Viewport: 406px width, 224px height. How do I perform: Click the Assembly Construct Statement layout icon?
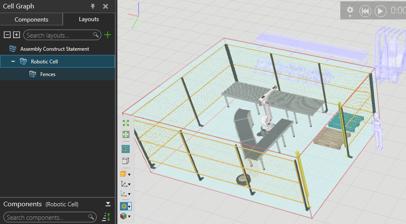pos(12,49)
